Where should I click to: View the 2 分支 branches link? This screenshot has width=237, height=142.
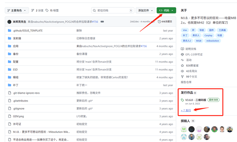click(x=38, y=10)
